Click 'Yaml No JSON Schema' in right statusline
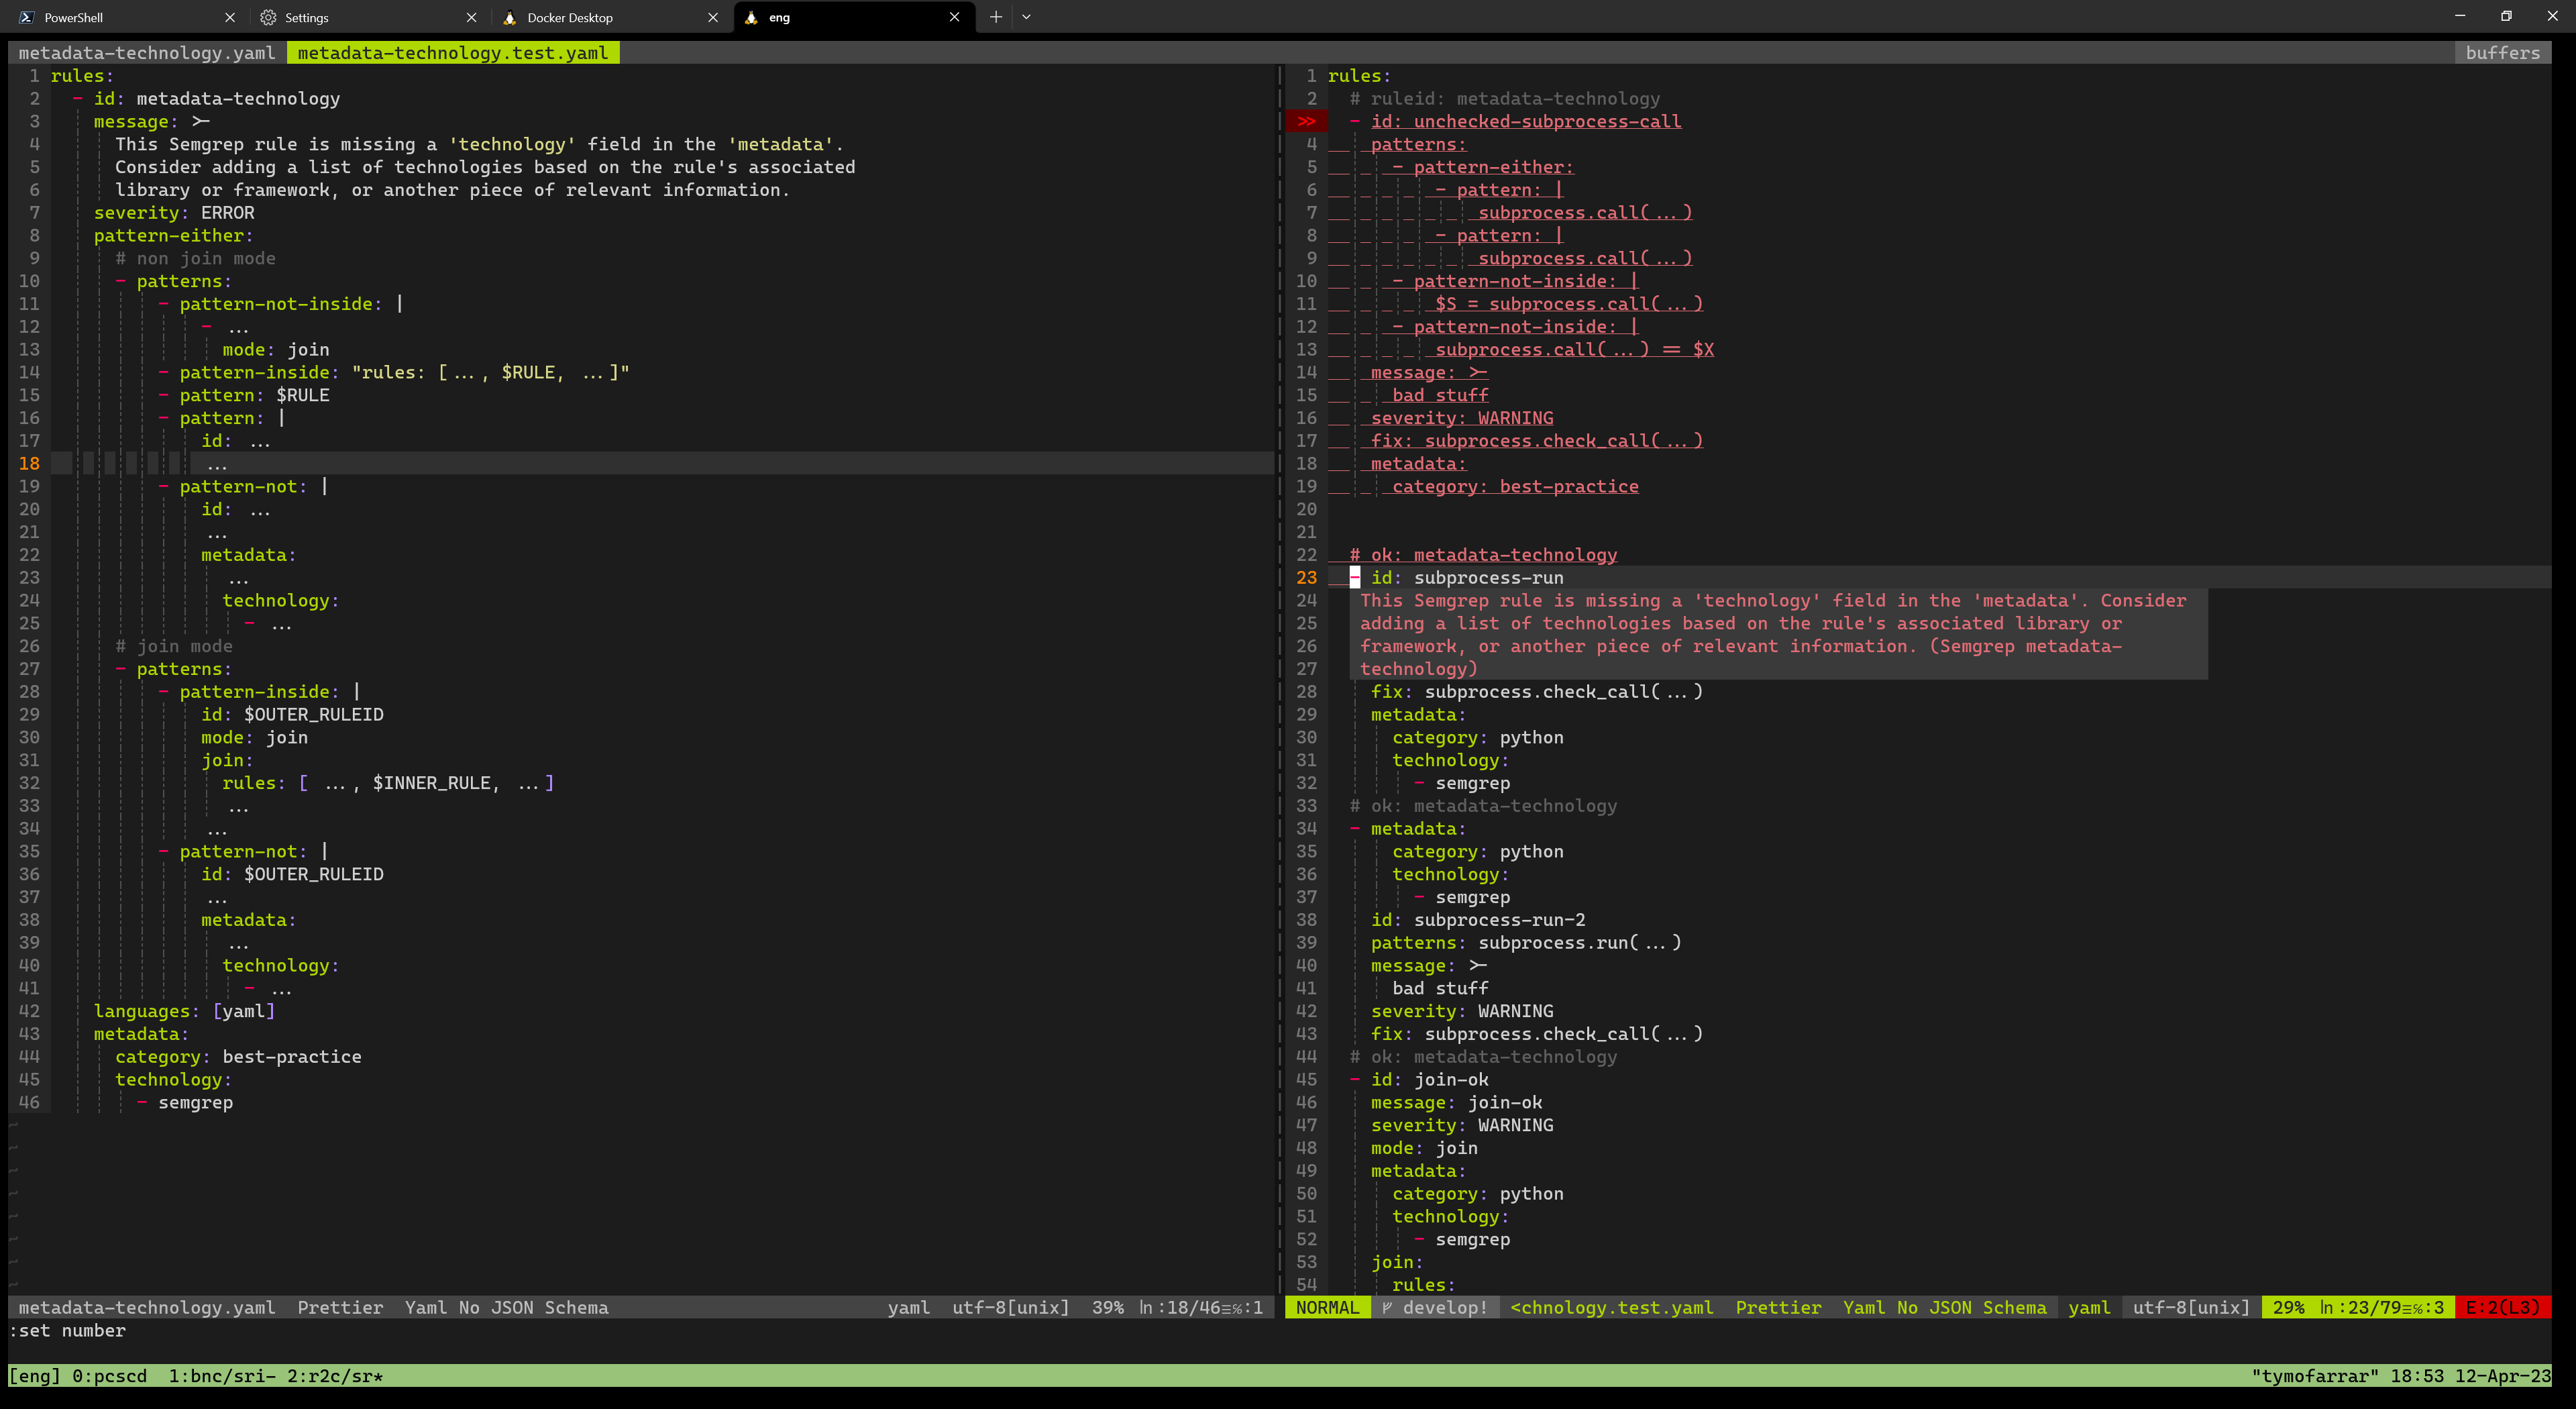This screenshot has width=2576, height=1409. point(1944,1307)
